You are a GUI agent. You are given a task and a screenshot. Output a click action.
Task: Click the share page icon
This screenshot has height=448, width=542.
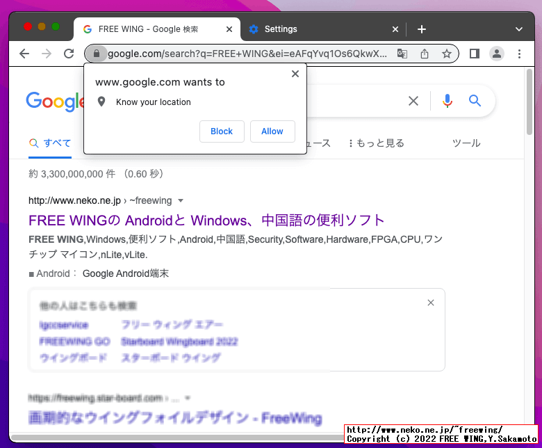coord(425,54)
